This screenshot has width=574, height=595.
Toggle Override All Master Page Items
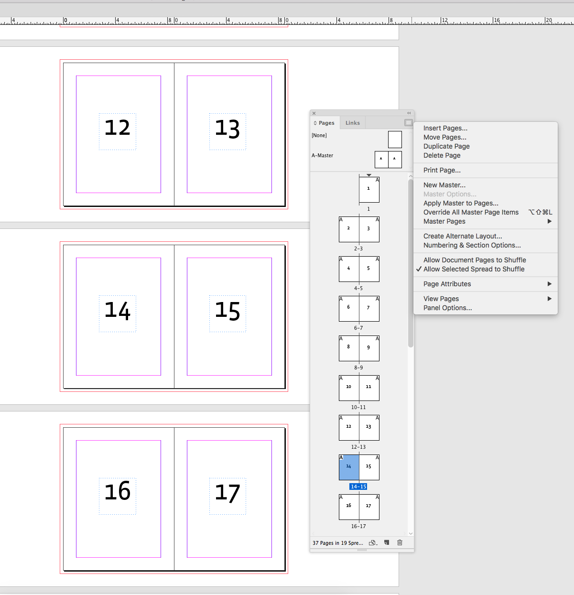pyautogui.click(x=471, y=212)
